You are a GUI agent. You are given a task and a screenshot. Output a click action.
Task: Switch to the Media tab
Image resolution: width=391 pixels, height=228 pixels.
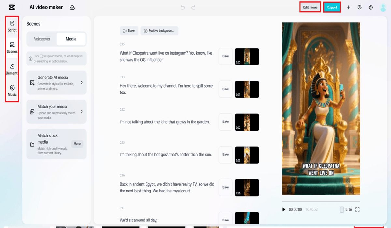[71, 39]
